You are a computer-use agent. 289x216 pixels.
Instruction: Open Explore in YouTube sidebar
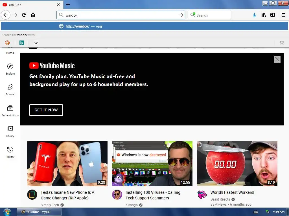10,69
